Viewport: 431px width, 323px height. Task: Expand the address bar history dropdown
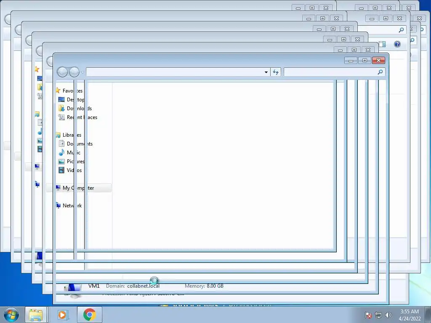click(266, 72)
